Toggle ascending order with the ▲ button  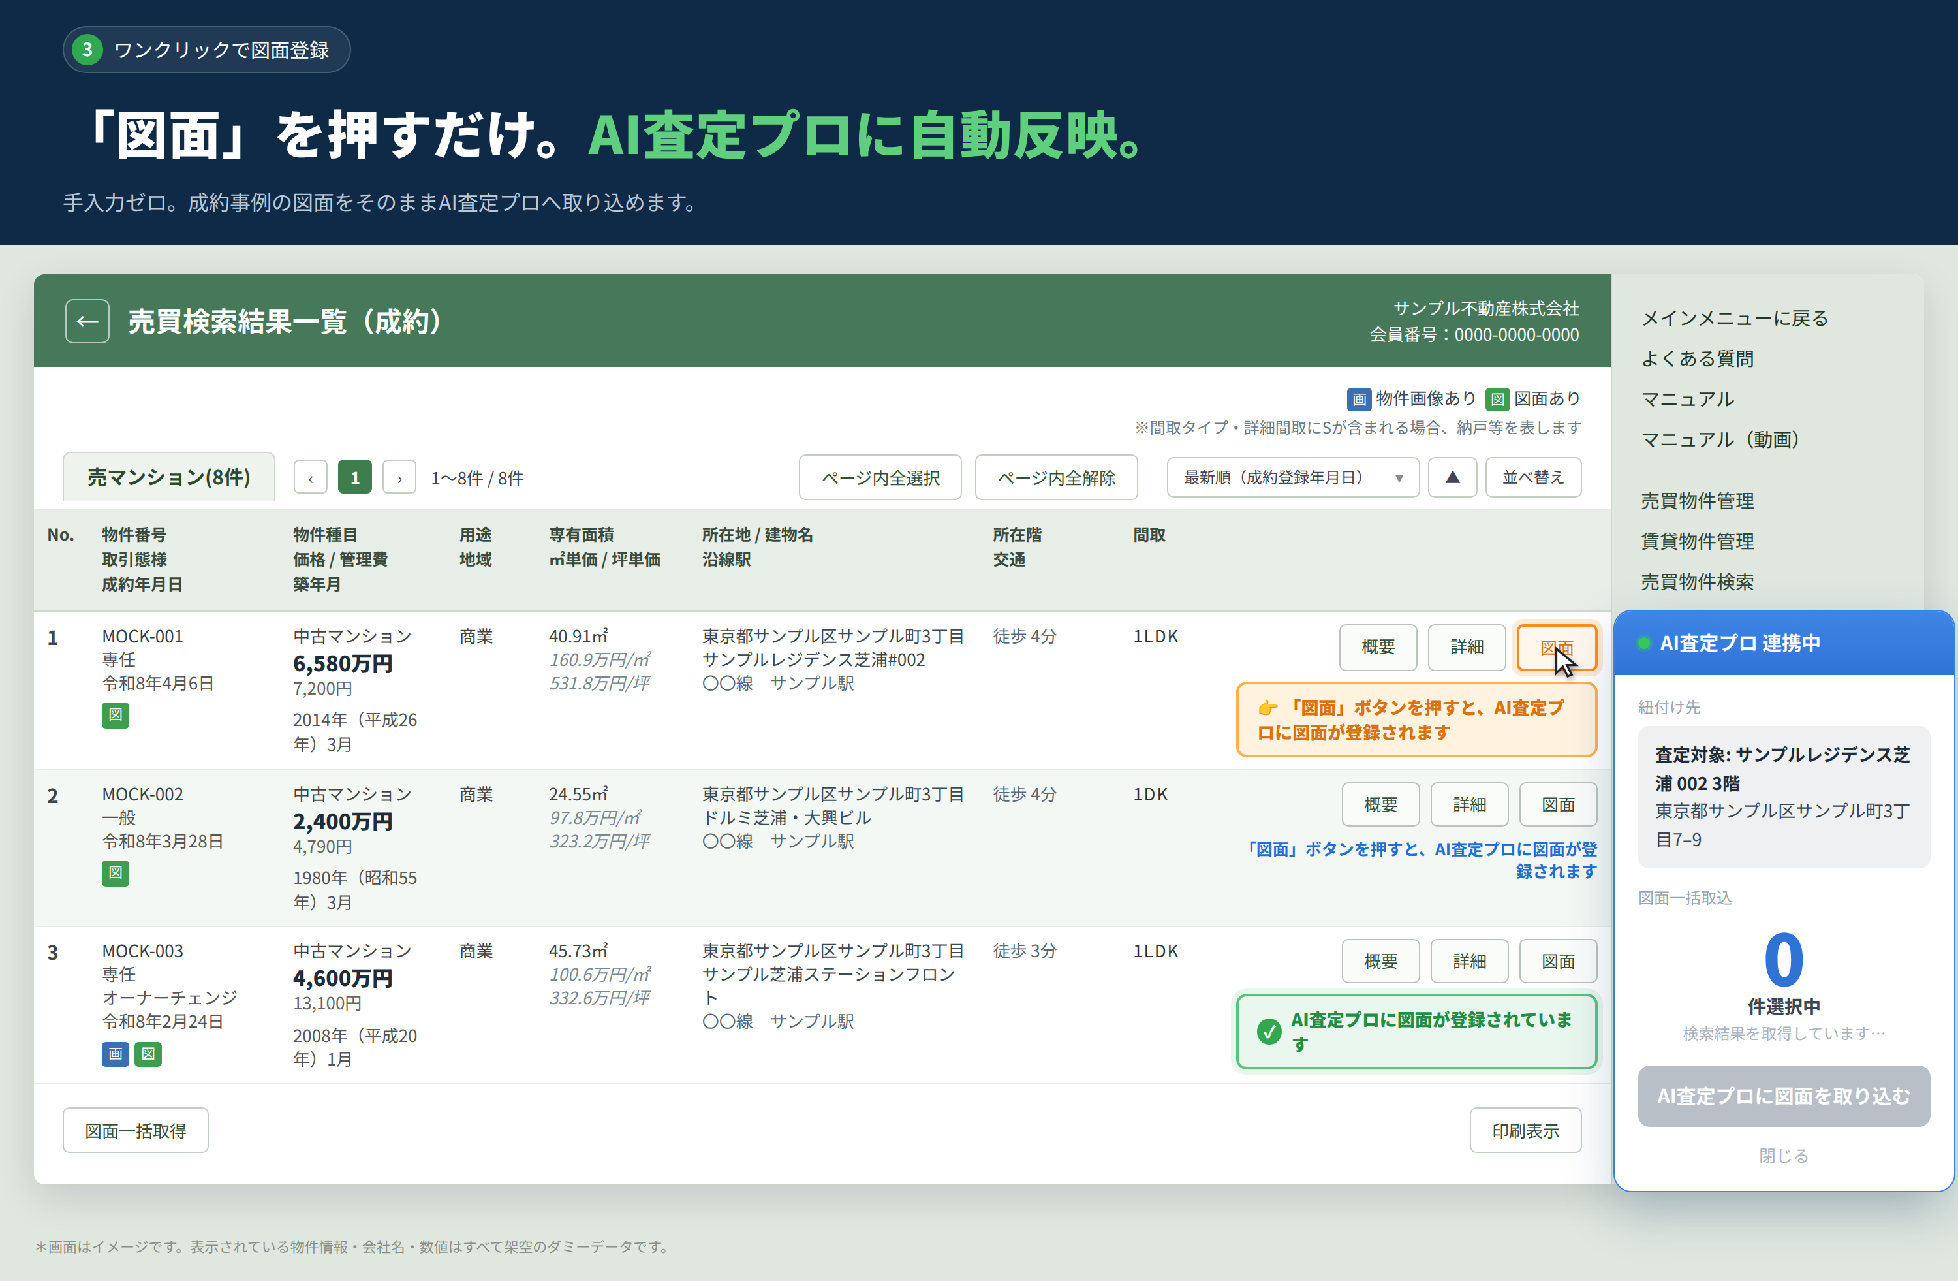(1452, 477)
